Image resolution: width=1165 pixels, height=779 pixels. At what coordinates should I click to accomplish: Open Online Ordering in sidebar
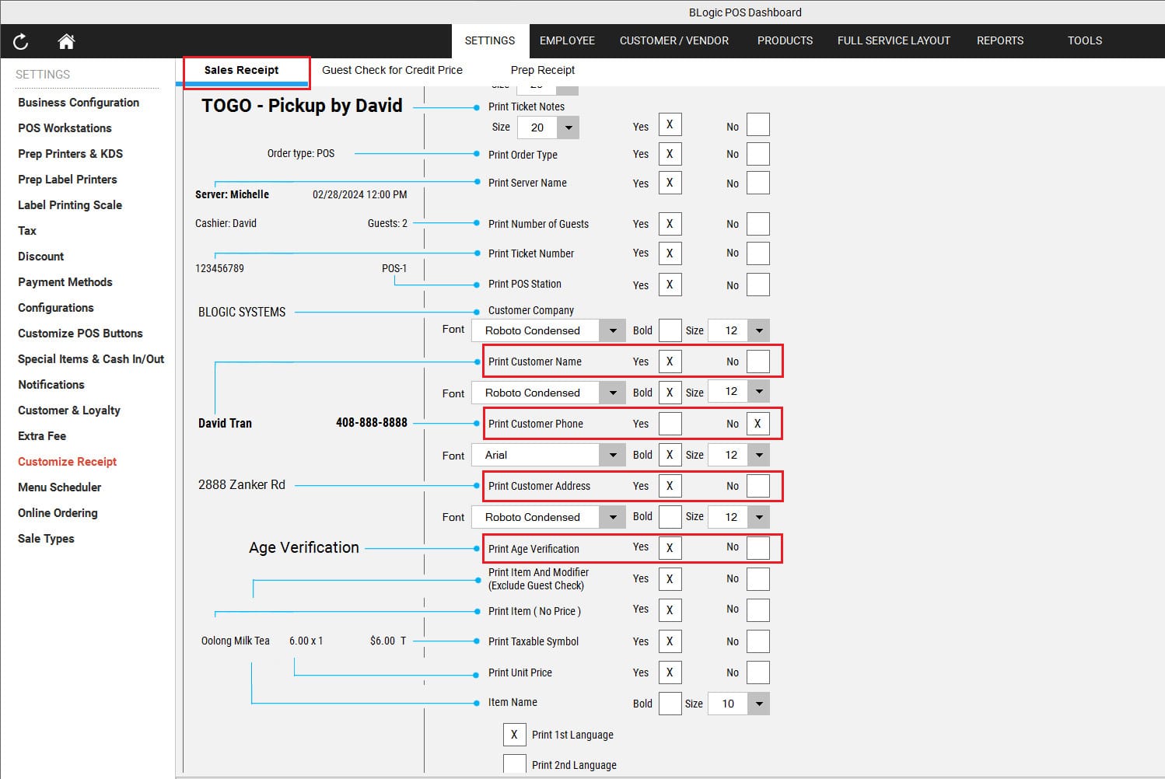click(x=58, y=513)
